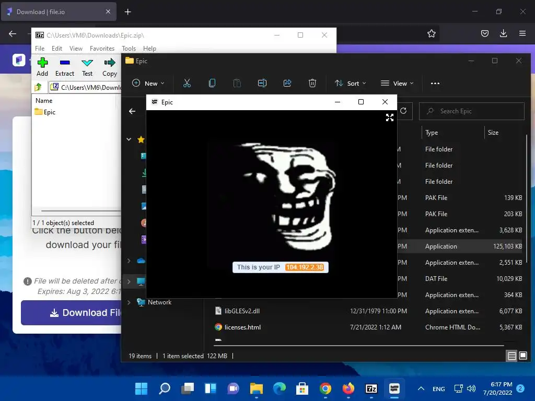Image resolution: width=535 pixels, height=401 pixels.
Task: Expand the Network tree node
Action: pos(129,302)
